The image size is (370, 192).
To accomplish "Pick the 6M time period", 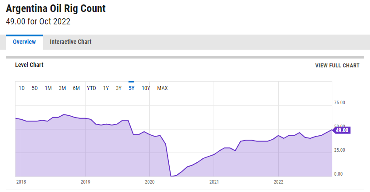I will (76, 88).
